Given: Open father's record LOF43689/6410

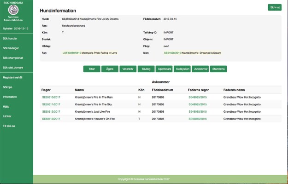Looking at the screenshot, I should click(71, 53).
